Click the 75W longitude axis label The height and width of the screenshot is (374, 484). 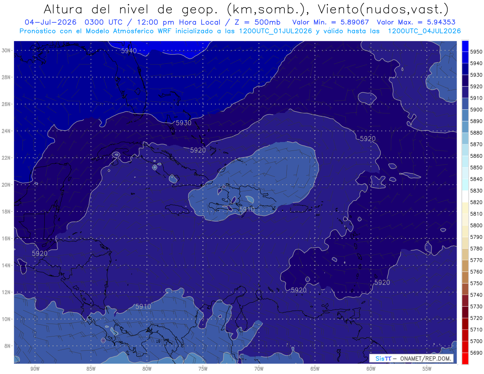(203, 369)
